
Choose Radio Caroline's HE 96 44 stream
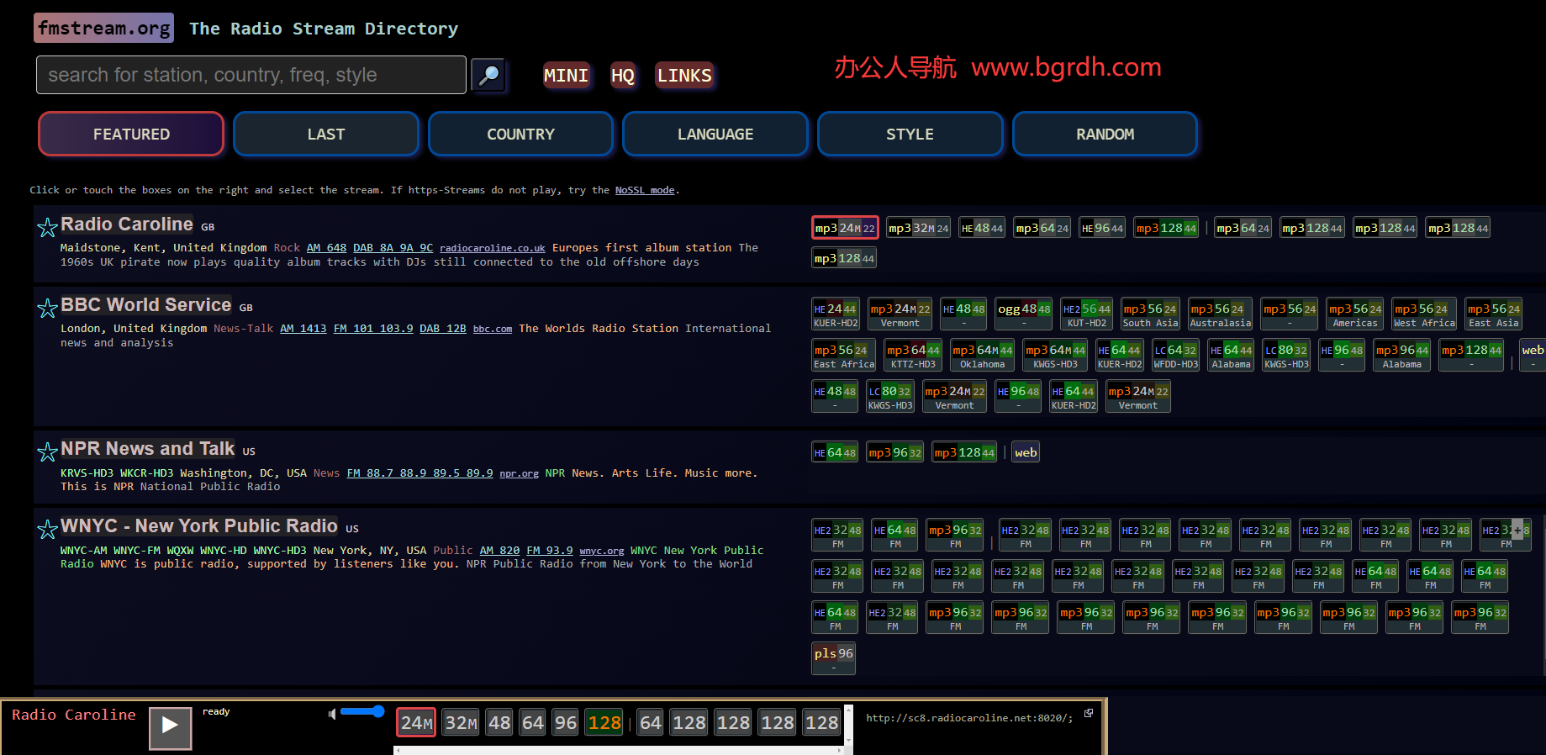(1102, 228)
